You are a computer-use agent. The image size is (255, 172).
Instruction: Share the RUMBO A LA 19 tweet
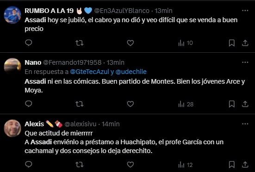tap(245, 43)
